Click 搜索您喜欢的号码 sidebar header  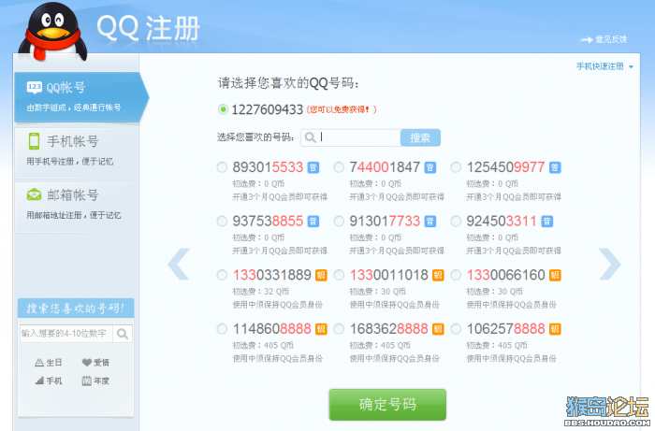pos(76,309)
